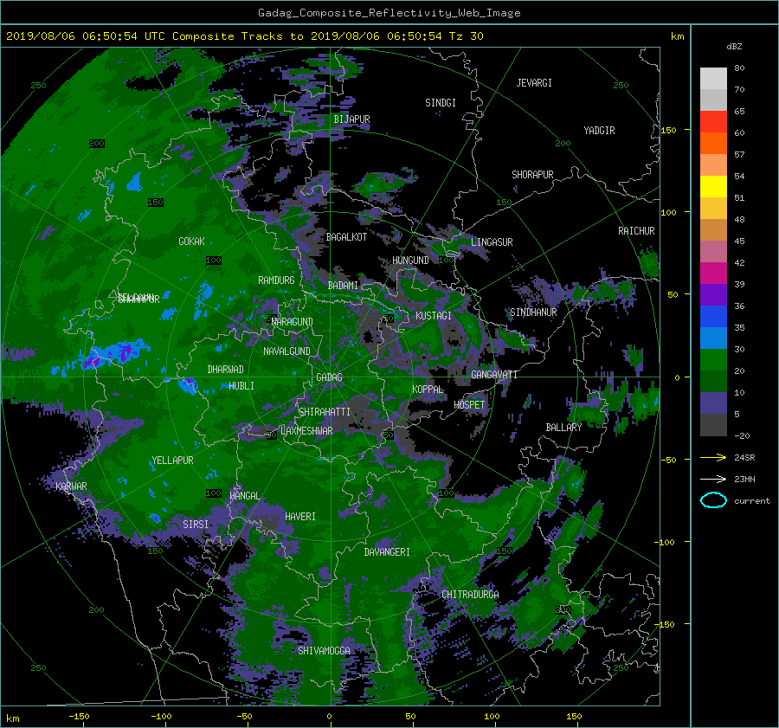Click the GOKAK city label

pos(191,242)
